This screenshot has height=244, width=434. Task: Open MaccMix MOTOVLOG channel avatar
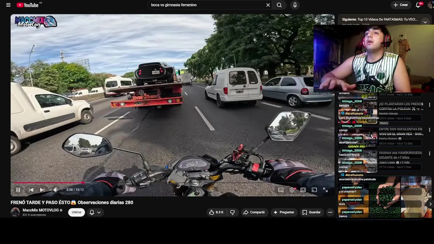[15, 212]
